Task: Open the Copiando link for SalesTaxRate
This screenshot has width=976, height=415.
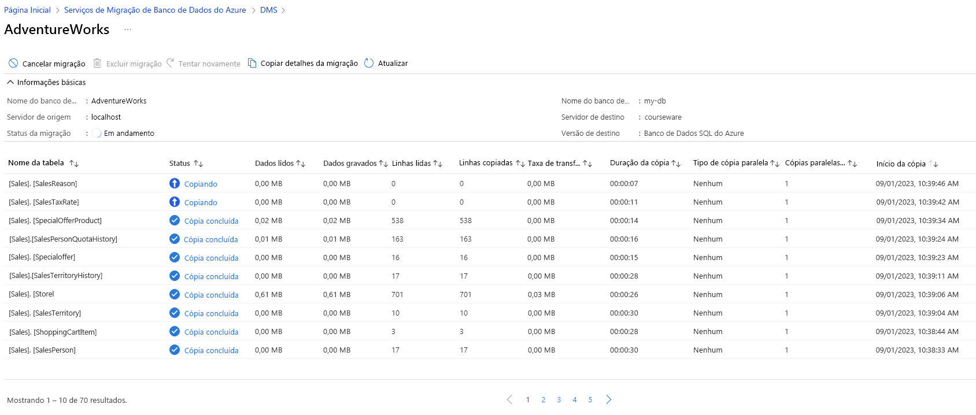Action: [x=201, y=202]
